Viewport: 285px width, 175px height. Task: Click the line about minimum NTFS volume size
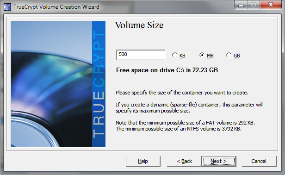(179, 129)
